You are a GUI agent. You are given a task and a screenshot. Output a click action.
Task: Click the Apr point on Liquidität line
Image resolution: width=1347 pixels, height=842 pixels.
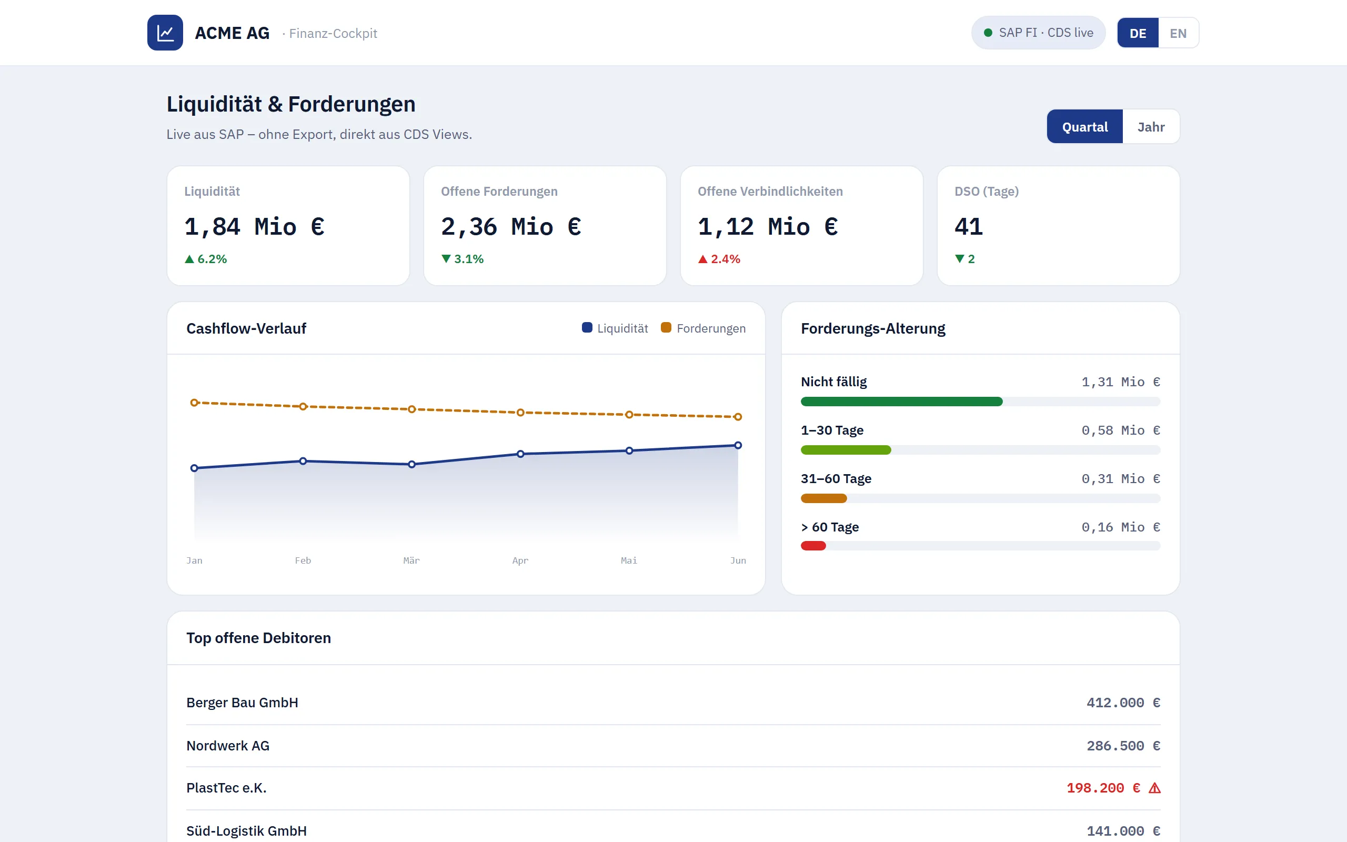coord(520,454)
